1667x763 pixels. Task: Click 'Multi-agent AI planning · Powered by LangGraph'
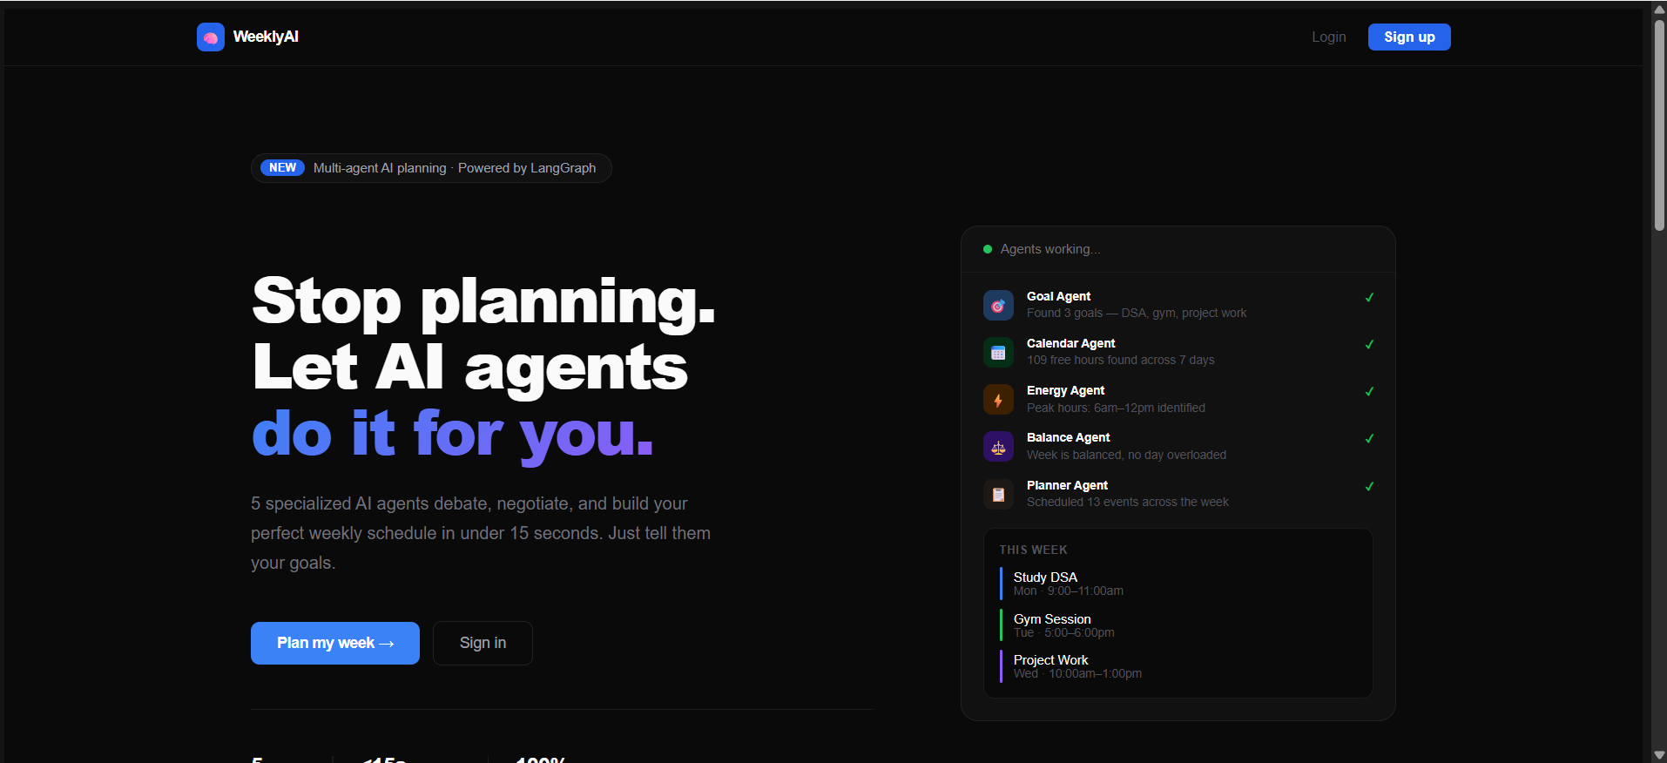455,168
